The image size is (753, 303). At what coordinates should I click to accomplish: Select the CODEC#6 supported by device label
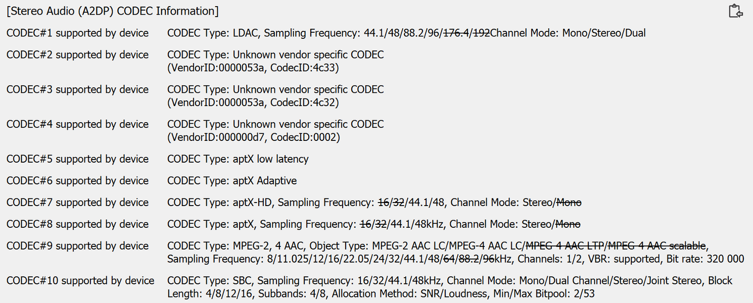[77, 181]
